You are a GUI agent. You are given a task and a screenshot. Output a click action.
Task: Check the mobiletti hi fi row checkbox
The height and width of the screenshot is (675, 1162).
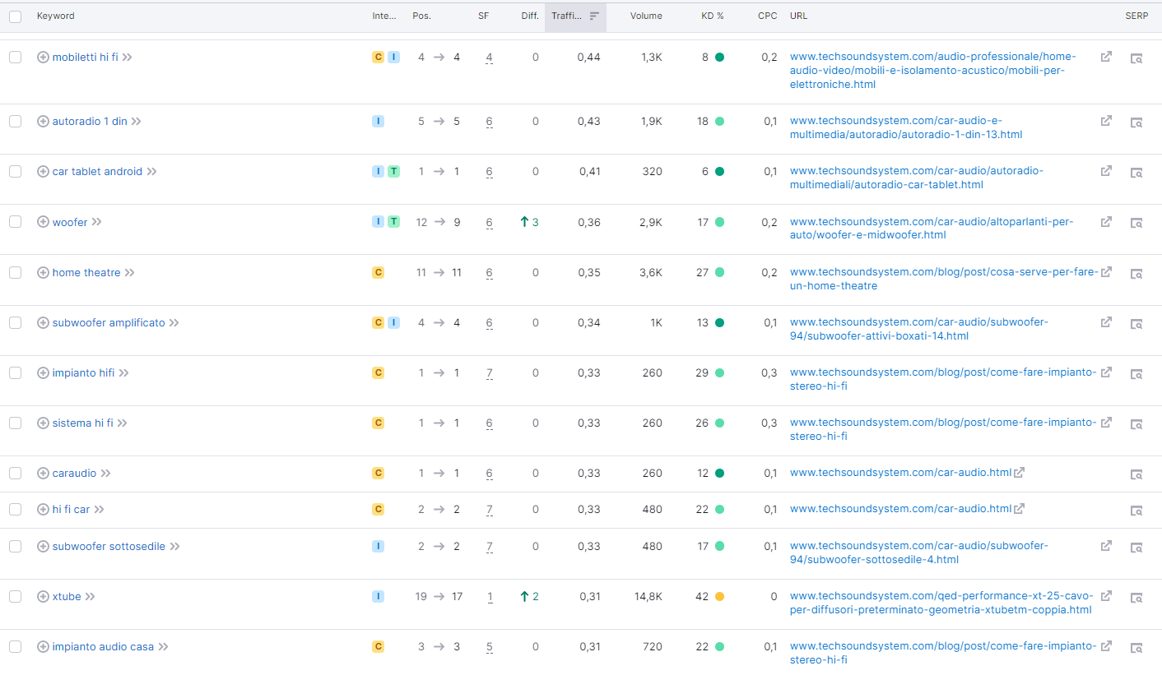pos(15,57)
